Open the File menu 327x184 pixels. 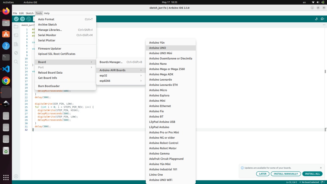pos(15,13)
